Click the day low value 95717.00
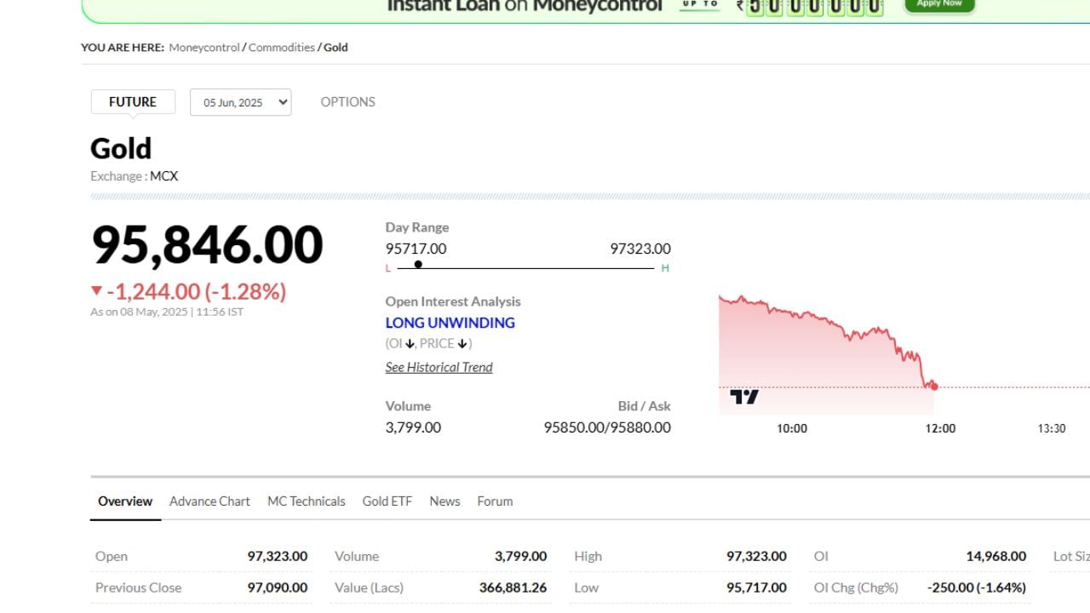The width and height of the screenshot is (1090, 613). click(416, 249)
